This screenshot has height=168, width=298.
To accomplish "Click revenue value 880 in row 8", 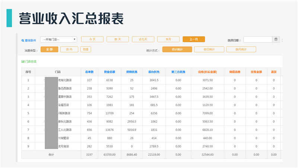I will (x=110, y=138).
